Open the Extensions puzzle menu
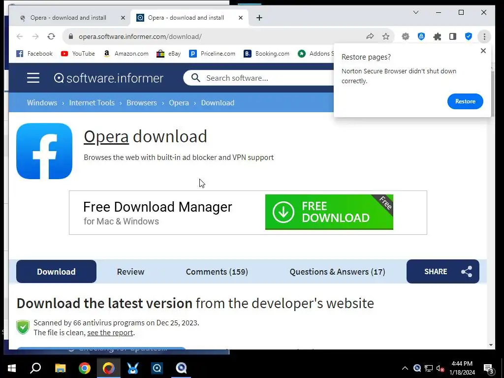 (437, 36)
